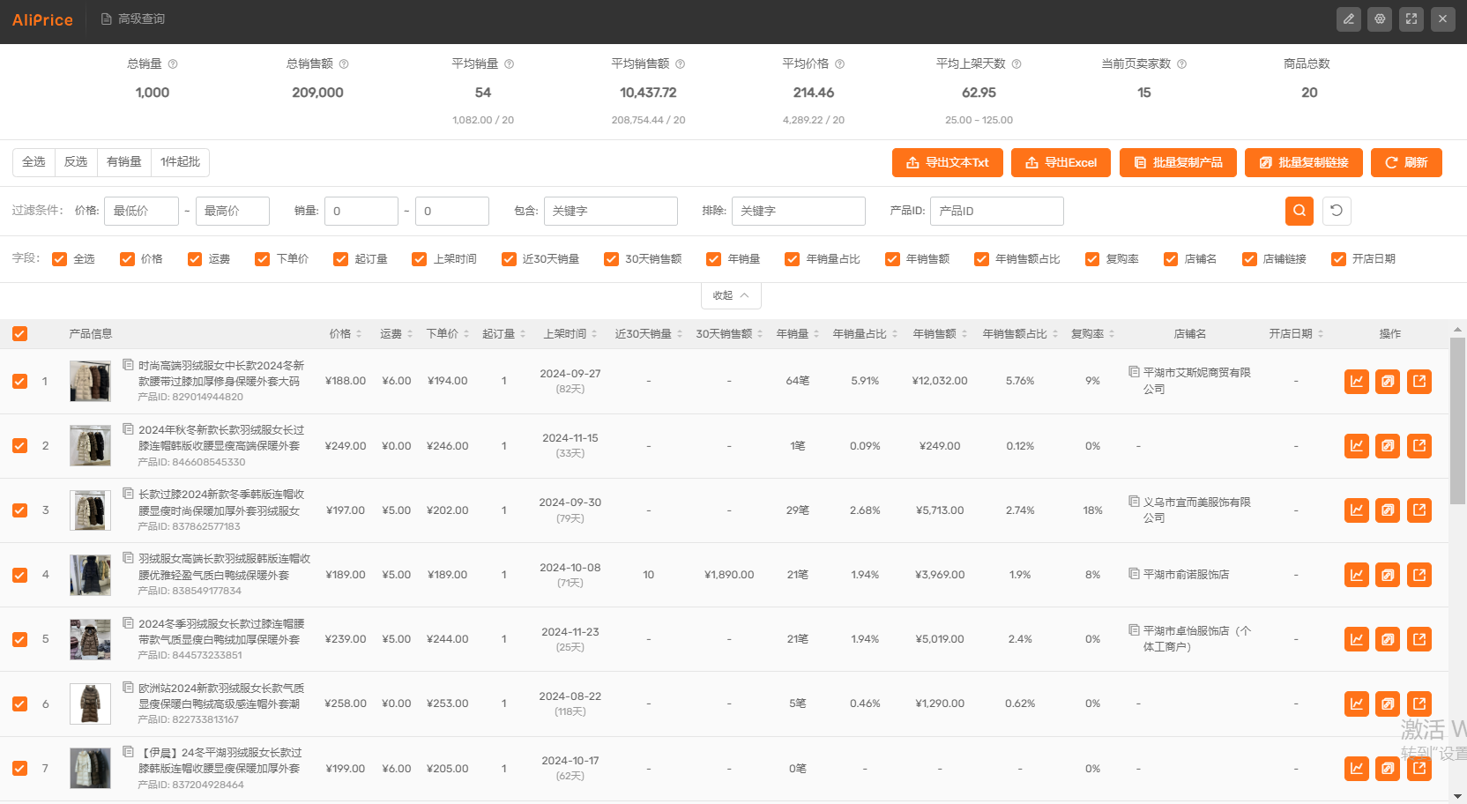Toggle the 开店日期 field checkbox
This screenshot has height=804, width=1467.
coord(1338,259)
